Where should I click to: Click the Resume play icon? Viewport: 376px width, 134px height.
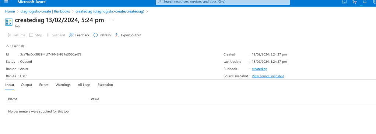[9, 35]
